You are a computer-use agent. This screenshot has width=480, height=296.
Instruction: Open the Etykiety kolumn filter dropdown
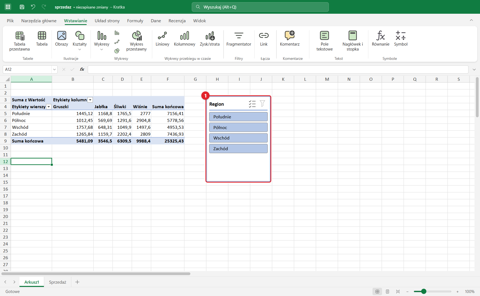pos(90,100)
